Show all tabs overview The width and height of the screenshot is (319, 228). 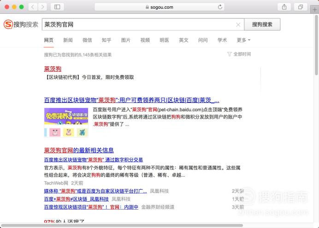tap(301, 7)
